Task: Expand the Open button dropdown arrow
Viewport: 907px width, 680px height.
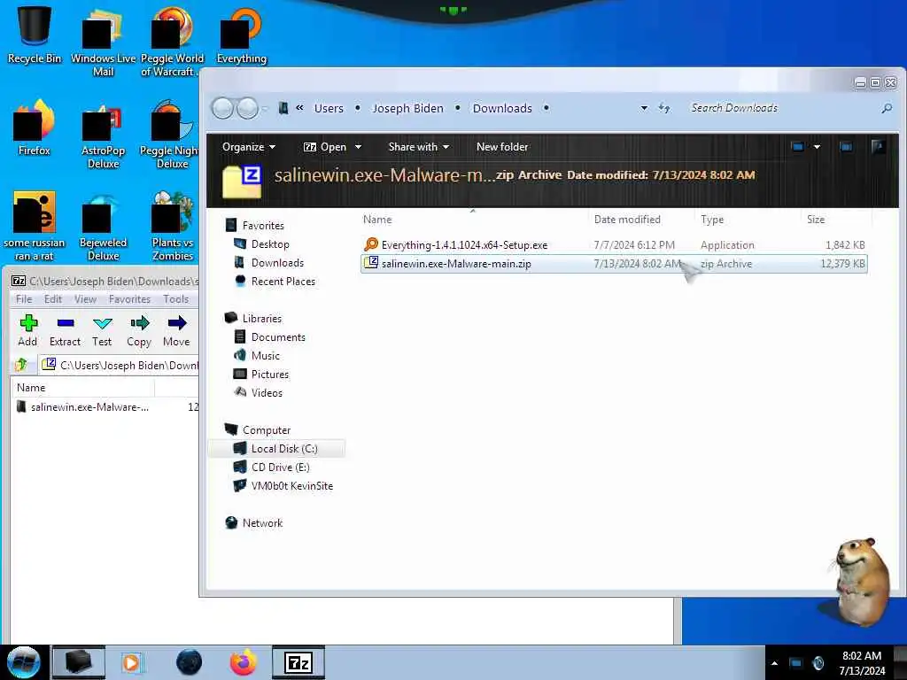Action: 358,147
